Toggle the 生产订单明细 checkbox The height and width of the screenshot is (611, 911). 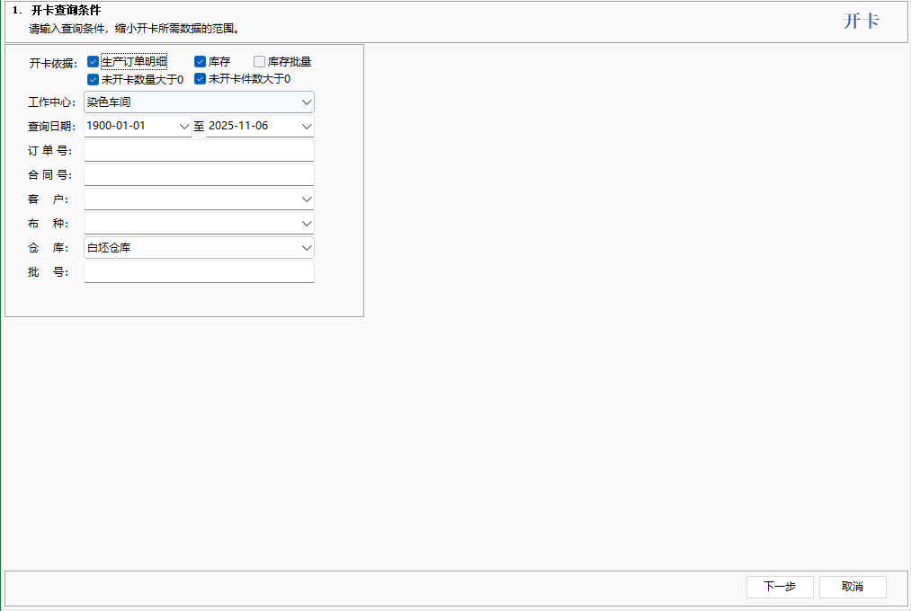point(94,62)
